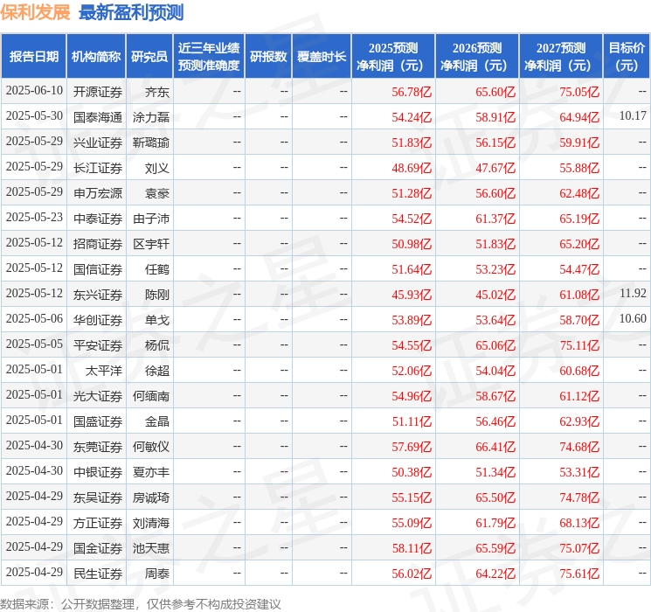Click the 保利发展 title text
The height and width of the screenshot is (612, 651).
(35, 12)
